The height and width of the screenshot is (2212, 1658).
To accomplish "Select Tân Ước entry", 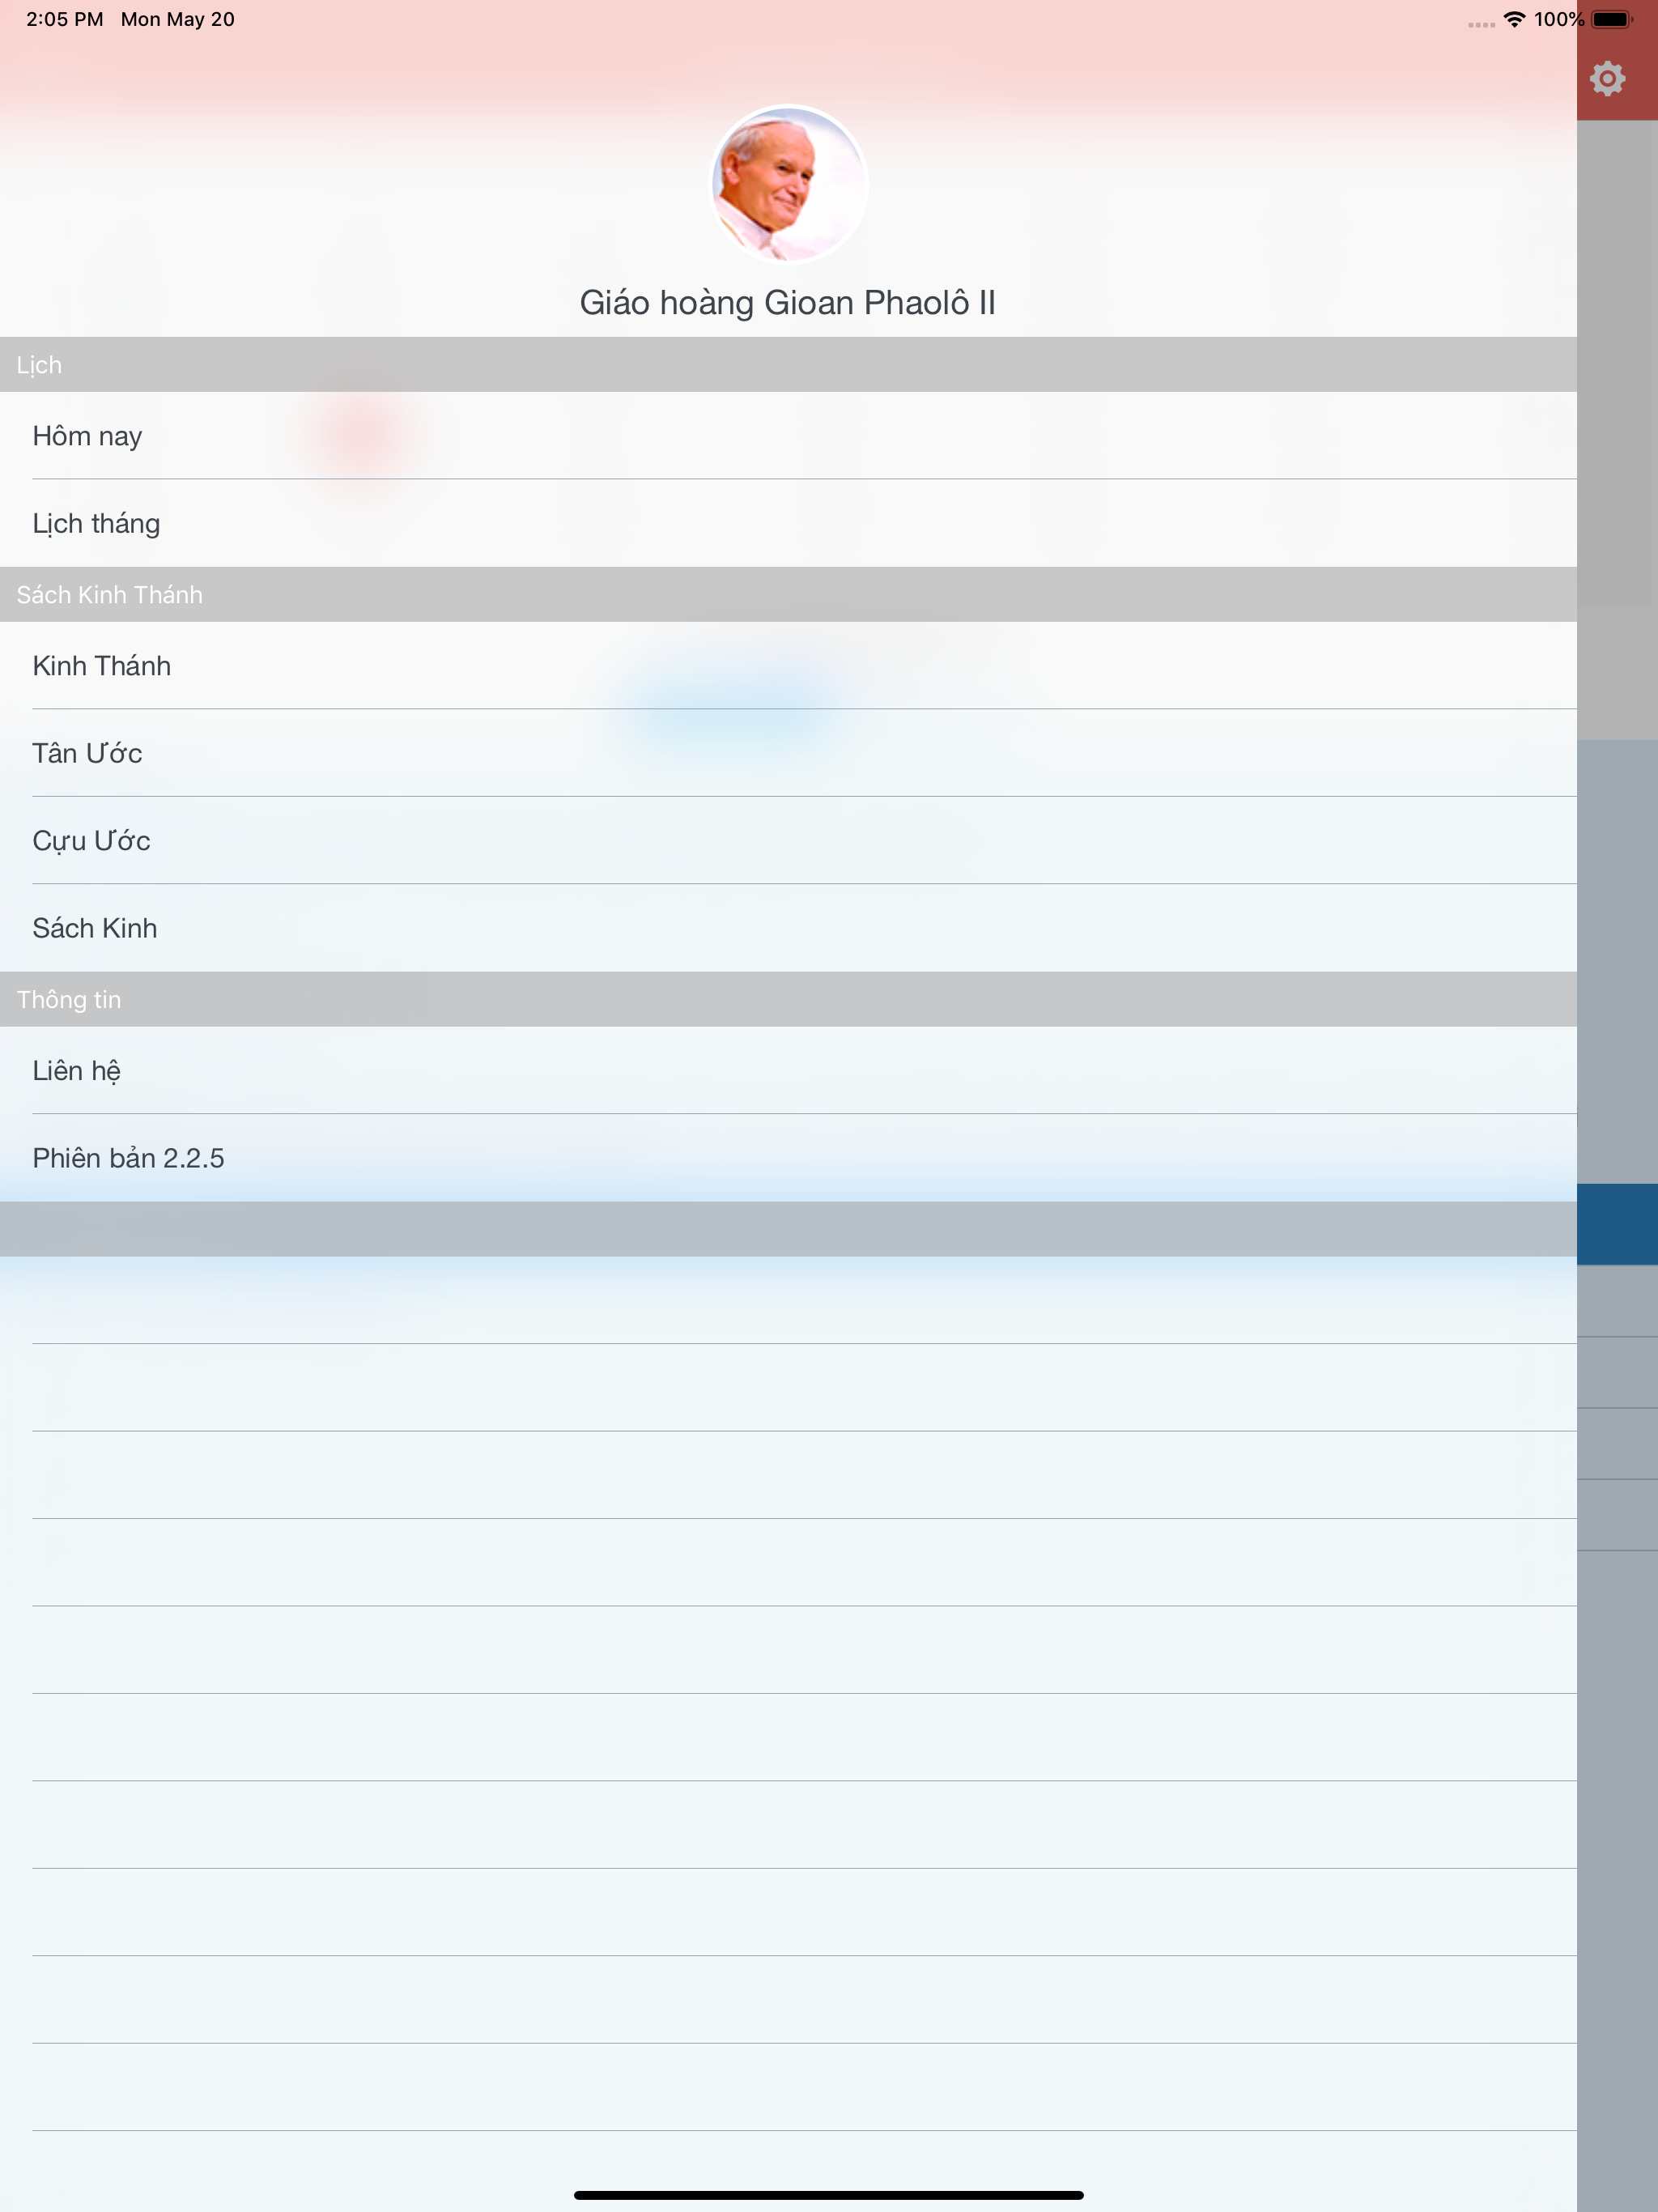I will coord(788,753).
